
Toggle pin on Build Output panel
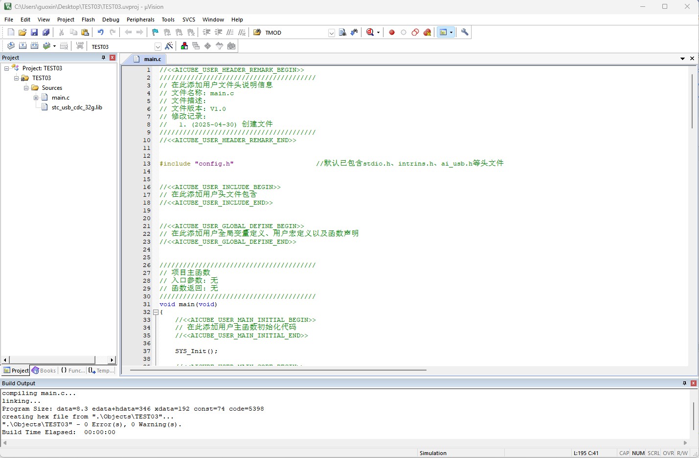click(x=684, y=383)
